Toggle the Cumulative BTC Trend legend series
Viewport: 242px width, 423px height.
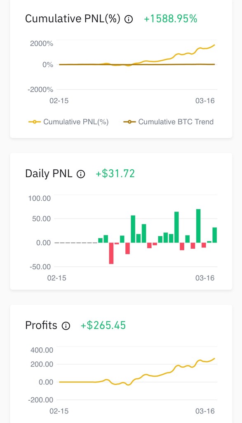pos(169,122)
